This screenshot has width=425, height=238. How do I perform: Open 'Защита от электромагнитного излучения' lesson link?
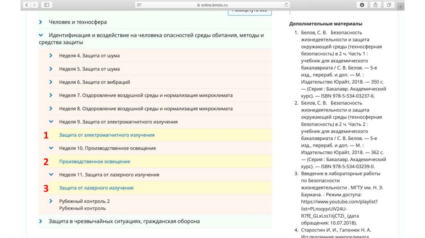point(107,135)
